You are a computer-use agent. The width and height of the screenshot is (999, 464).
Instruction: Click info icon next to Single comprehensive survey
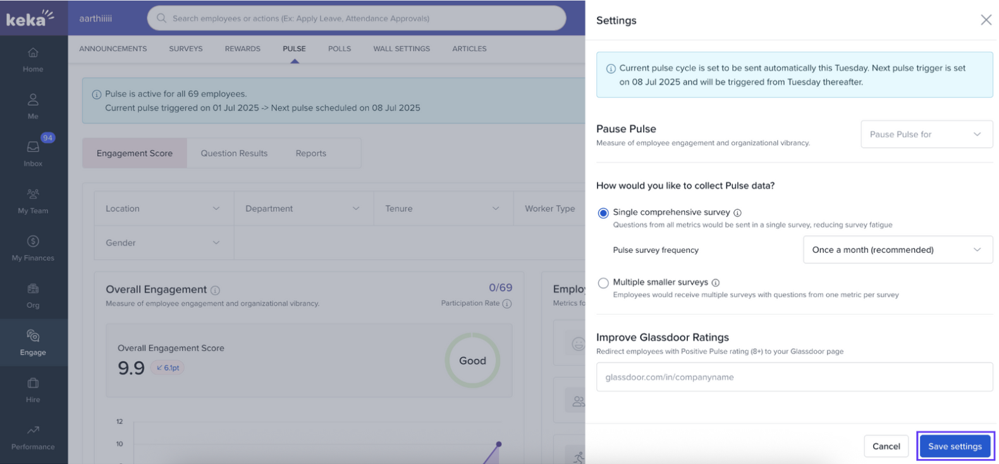(x=737, y=213)
